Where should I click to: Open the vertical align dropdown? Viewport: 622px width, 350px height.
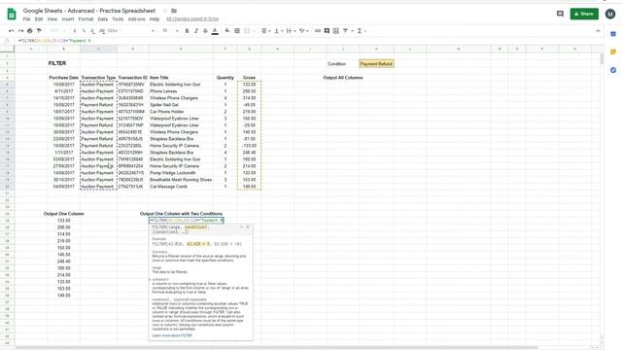[x=278, y=31]
